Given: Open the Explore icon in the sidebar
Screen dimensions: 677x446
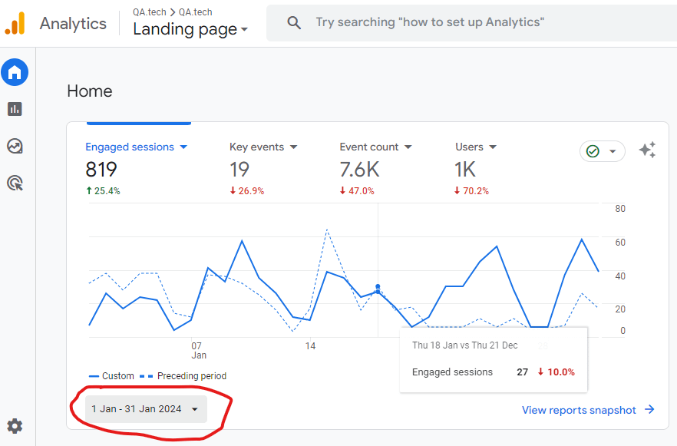Looking at the screenshot, I should [x=15, y=146].
